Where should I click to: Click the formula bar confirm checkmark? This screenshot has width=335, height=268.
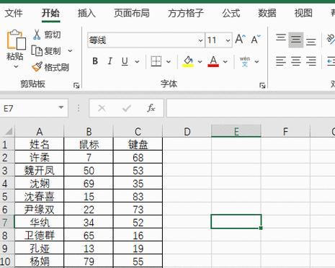[126, 109]
